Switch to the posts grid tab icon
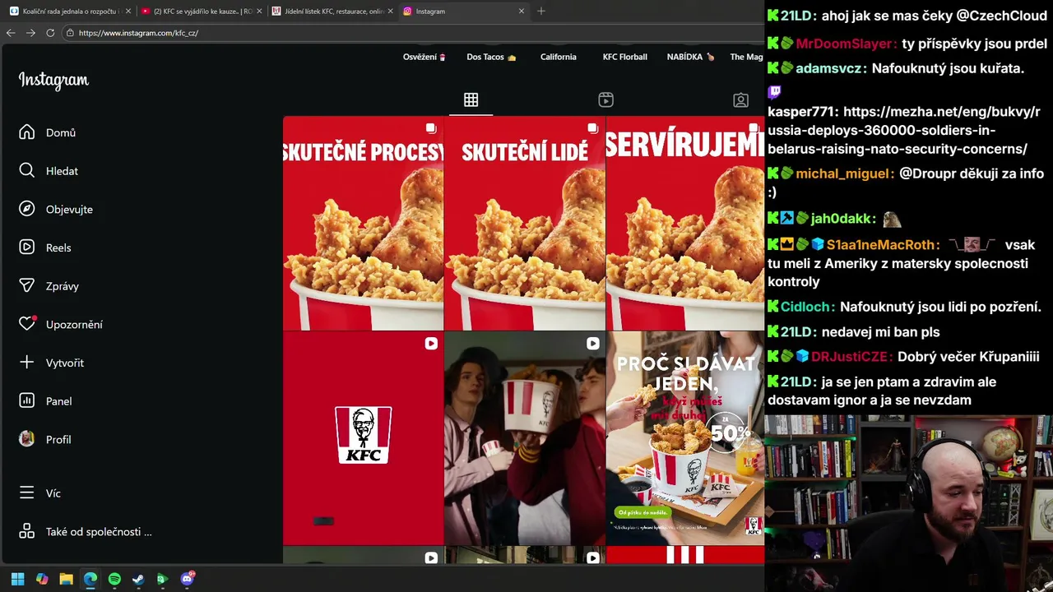Screen dimensions: 1053x592 471,99
